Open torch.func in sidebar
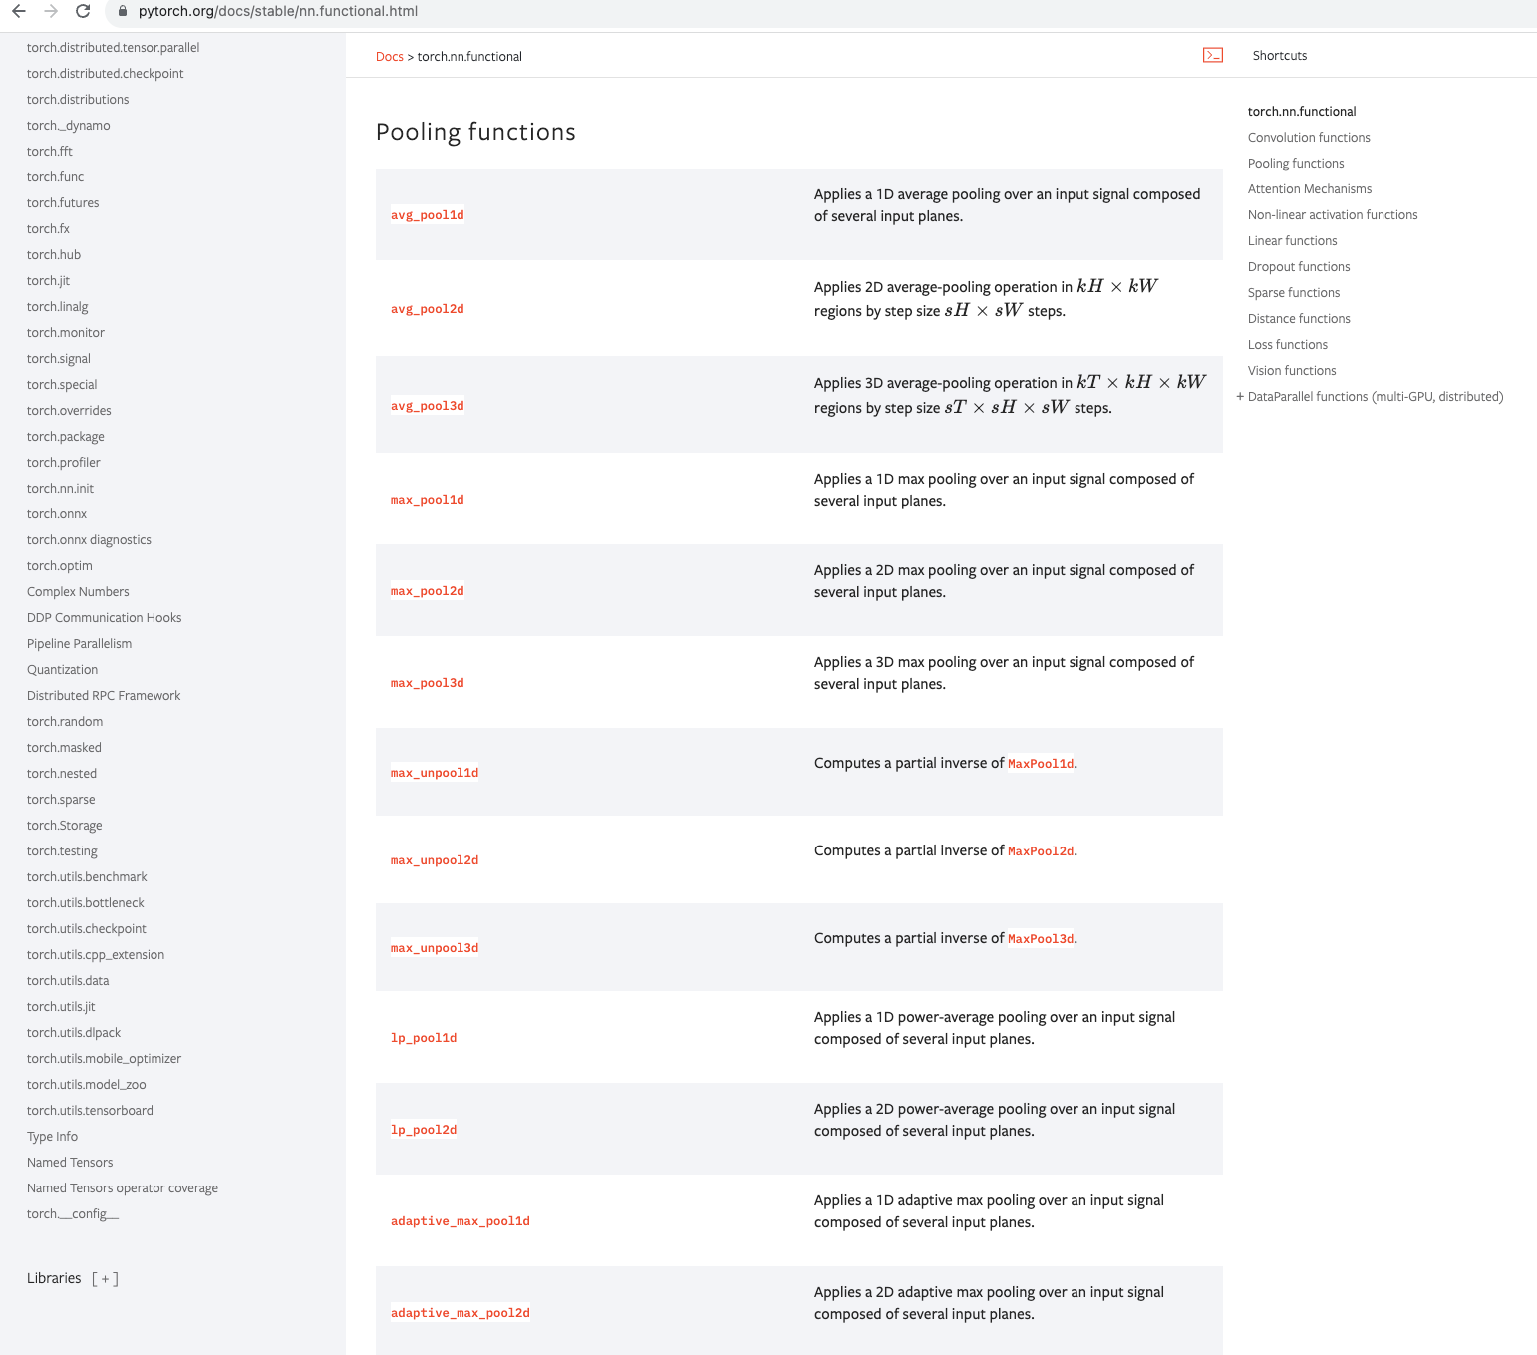Viewport: 1537px width, 1355px height. (56, 177)
